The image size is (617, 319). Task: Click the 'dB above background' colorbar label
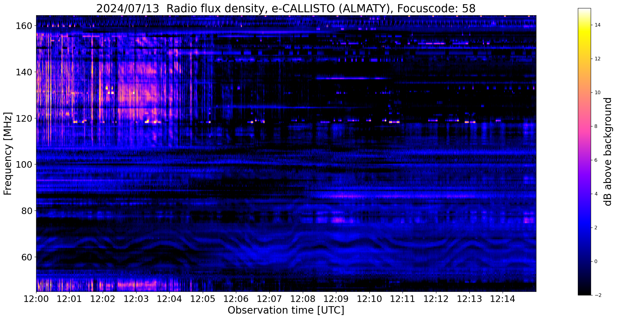608,152
